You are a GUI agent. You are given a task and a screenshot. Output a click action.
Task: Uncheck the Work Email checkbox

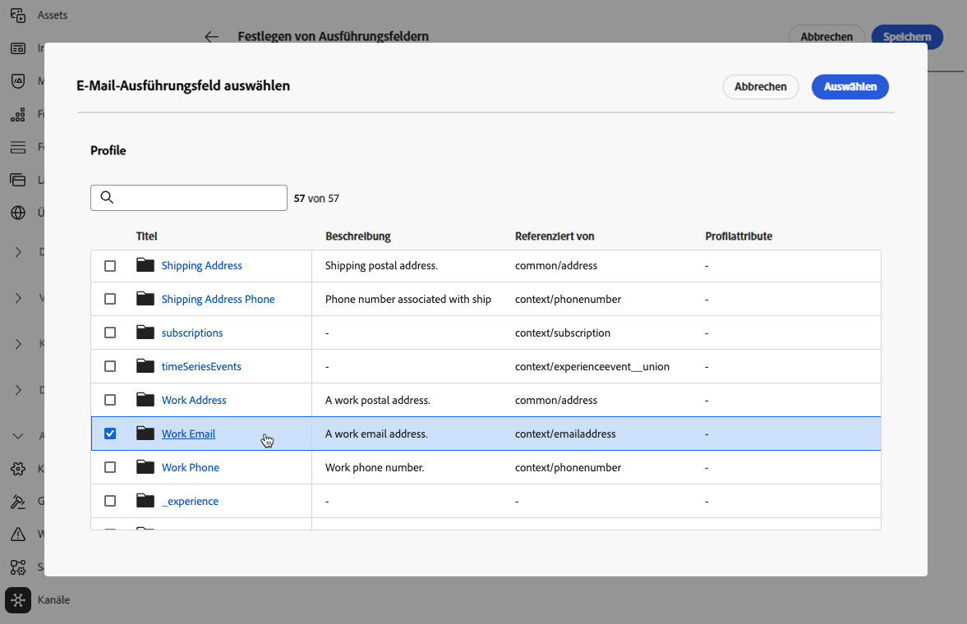pyautogui.click(x=110, y=434)
